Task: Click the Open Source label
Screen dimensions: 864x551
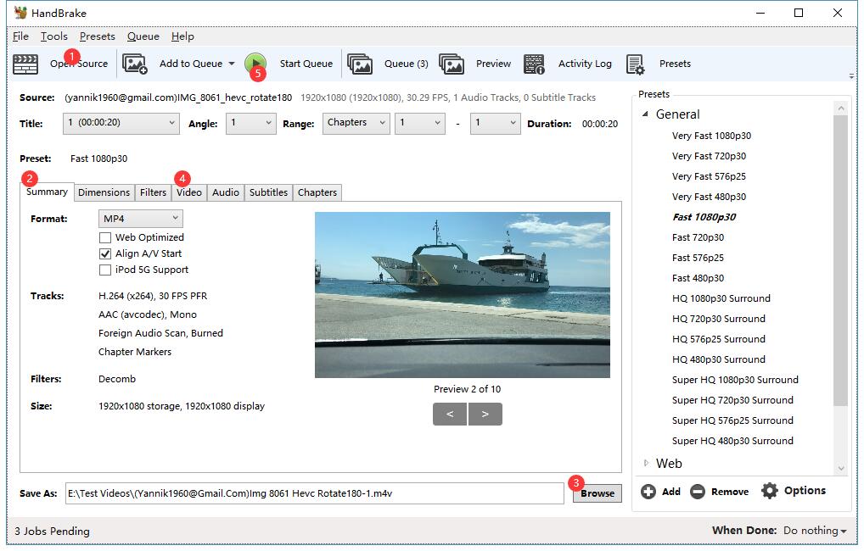Action: tap(79, 64)
